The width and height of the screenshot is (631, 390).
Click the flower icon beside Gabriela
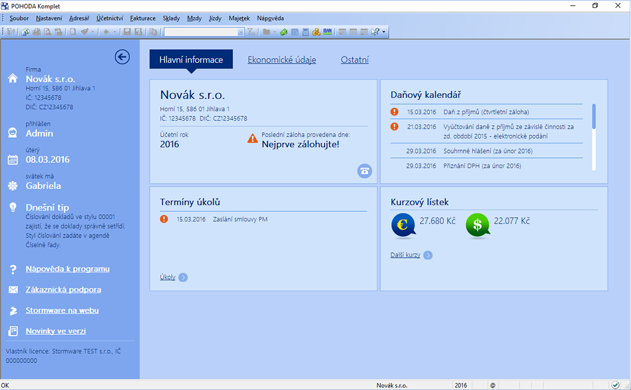tap(13, 186)
